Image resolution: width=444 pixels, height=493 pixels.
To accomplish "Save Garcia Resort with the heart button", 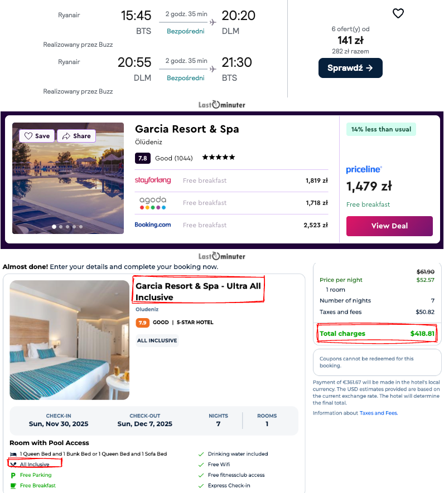I will (37, 136).
